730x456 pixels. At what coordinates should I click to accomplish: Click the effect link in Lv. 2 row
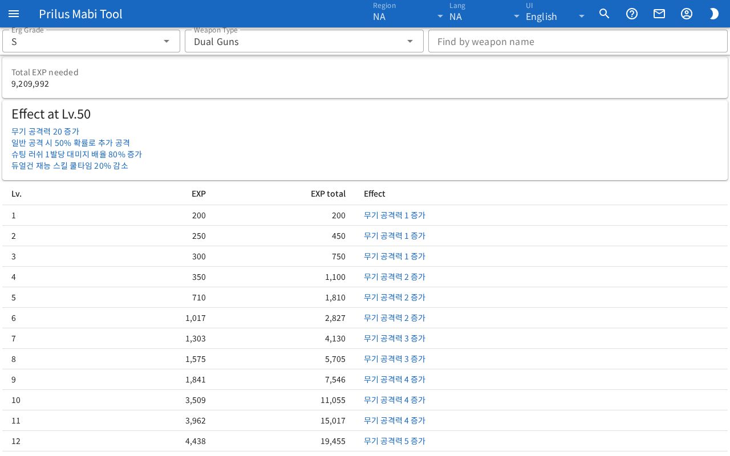pos(395,235)
